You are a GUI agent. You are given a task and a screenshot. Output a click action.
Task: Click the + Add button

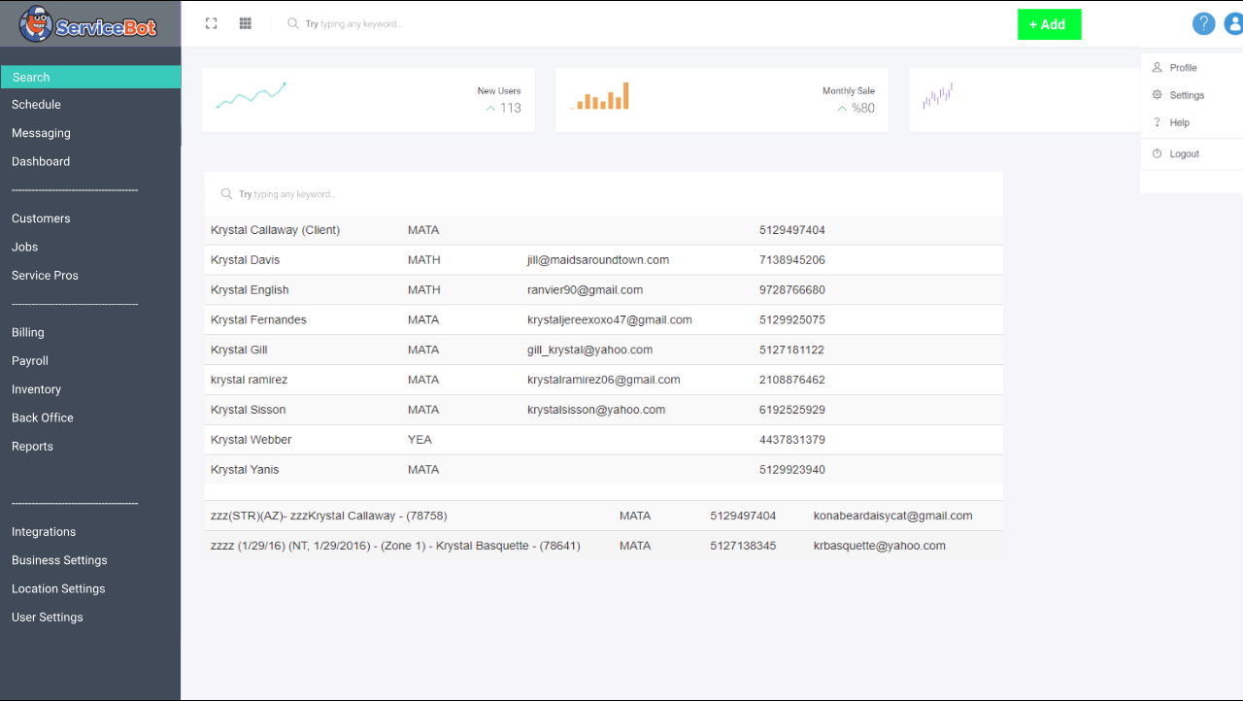click(x=1049, y=24)
